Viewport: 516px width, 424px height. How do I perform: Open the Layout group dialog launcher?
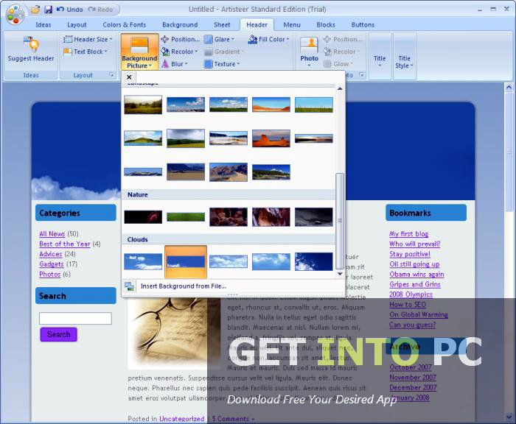click(111, 75)
